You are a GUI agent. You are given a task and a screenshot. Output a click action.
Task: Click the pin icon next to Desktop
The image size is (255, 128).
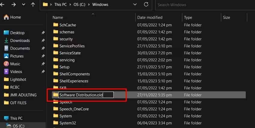click(43, 33)
